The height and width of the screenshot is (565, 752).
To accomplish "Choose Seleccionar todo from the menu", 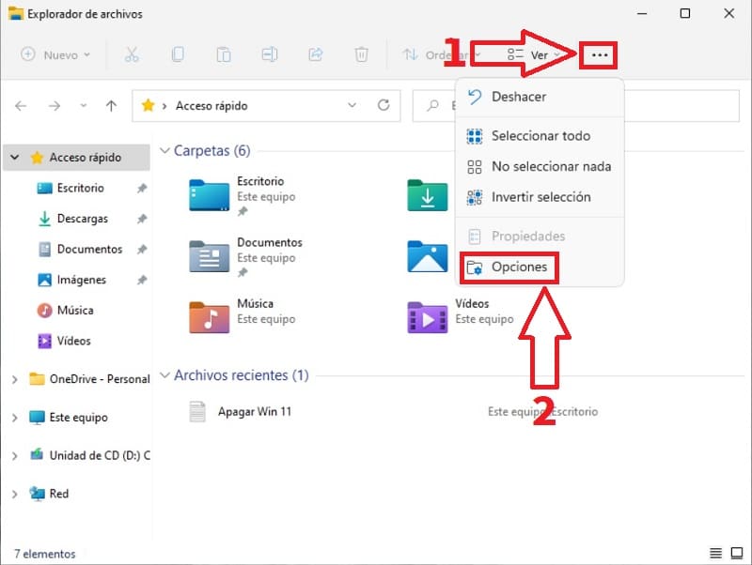I will point(540,136).
